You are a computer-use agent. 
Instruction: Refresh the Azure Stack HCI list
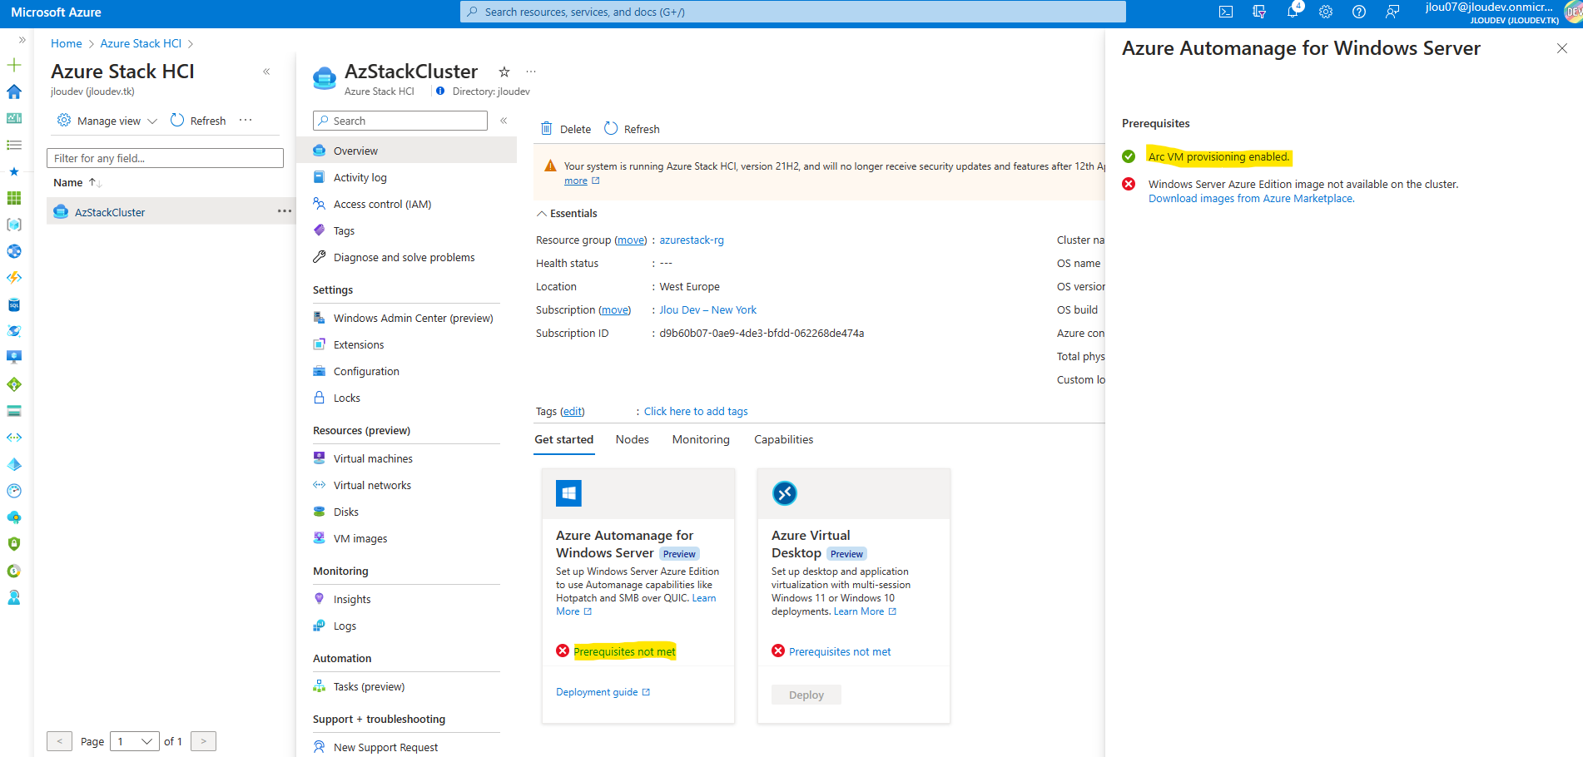198,121
